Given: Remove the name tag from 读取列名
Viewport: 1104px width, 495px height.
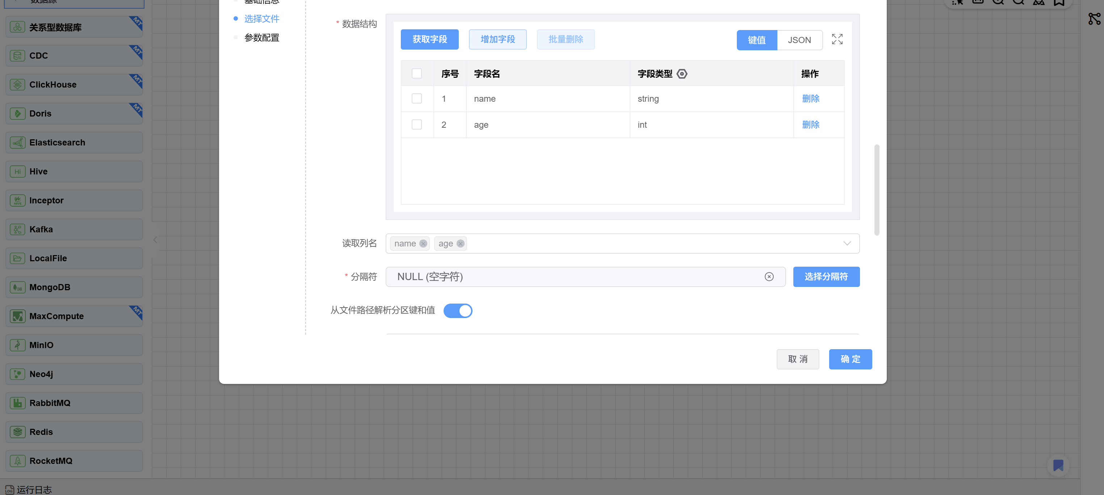Looking at the screenshot, I should [x=423, y=243].
